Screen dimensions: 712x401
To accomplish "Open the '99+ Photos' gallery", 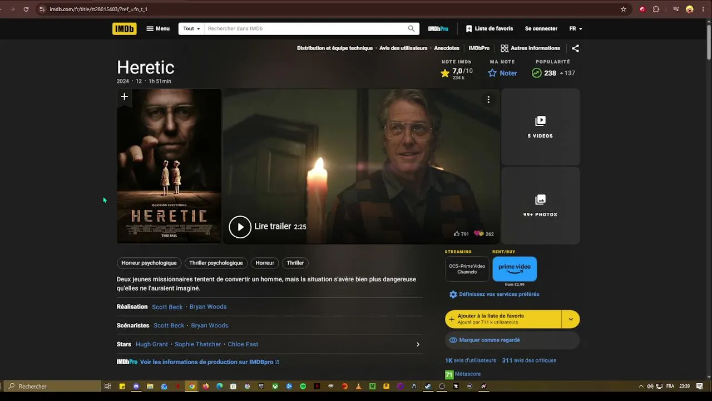I will [541, 206].
